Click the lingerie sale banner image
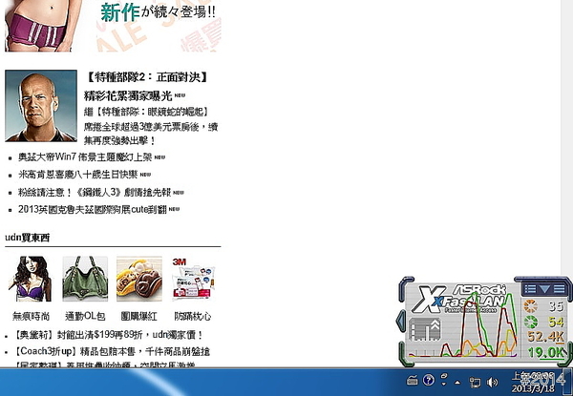This screenshot has width=573, height=396. tap(113, 26)
